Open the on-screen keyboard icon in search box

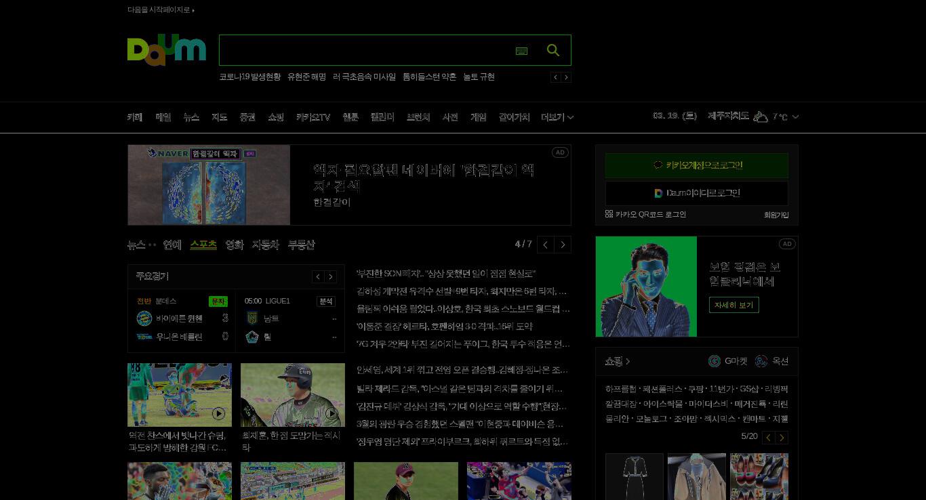click(521, 51)
